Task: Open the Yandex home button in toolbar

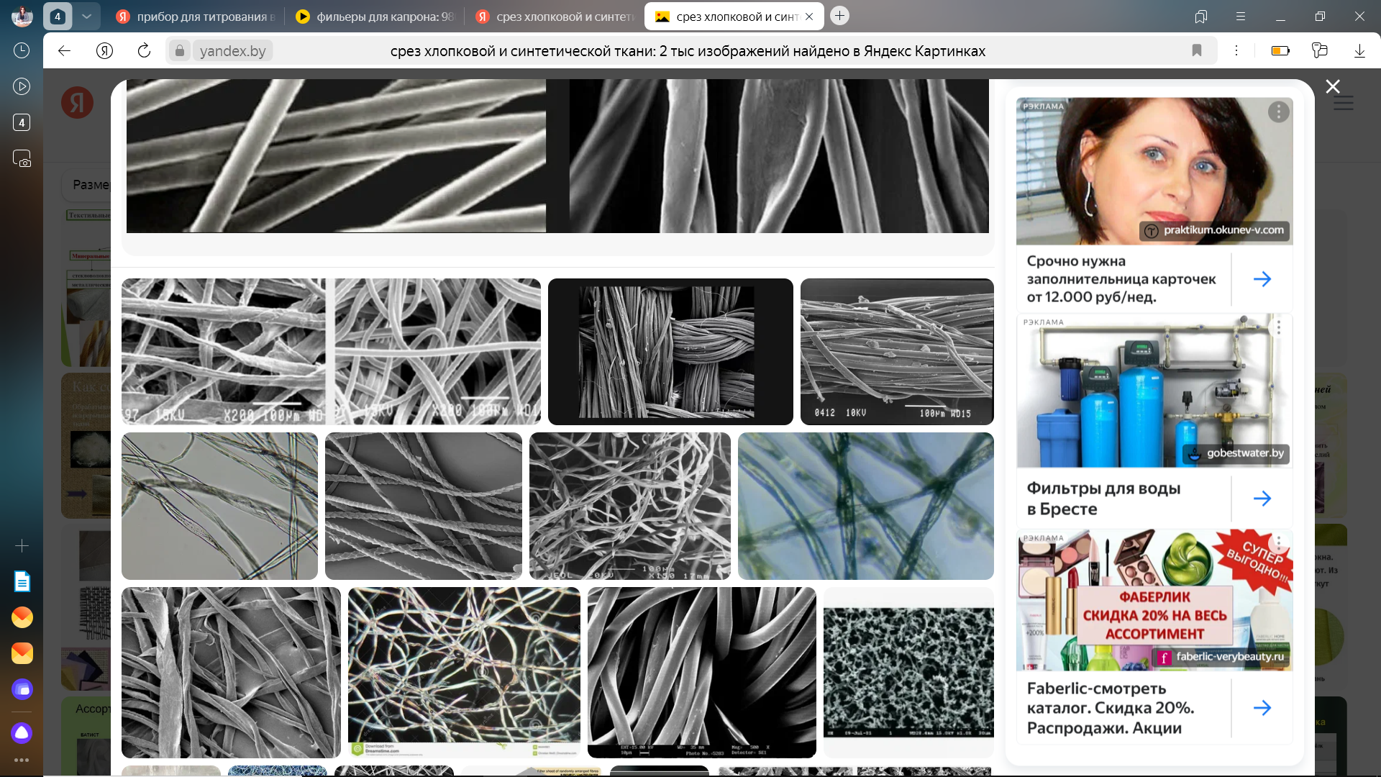Action: tap(104, 50)
